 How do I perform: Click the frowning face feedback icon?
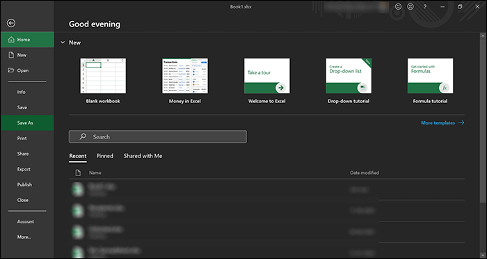pyautogui.click(x=410, y=6)
